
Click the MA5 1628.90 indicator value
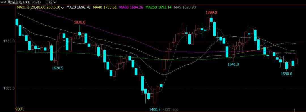point(185,7)
